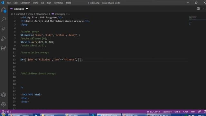Open the Search view icon
206x116 pixels.
click(4, 19)
